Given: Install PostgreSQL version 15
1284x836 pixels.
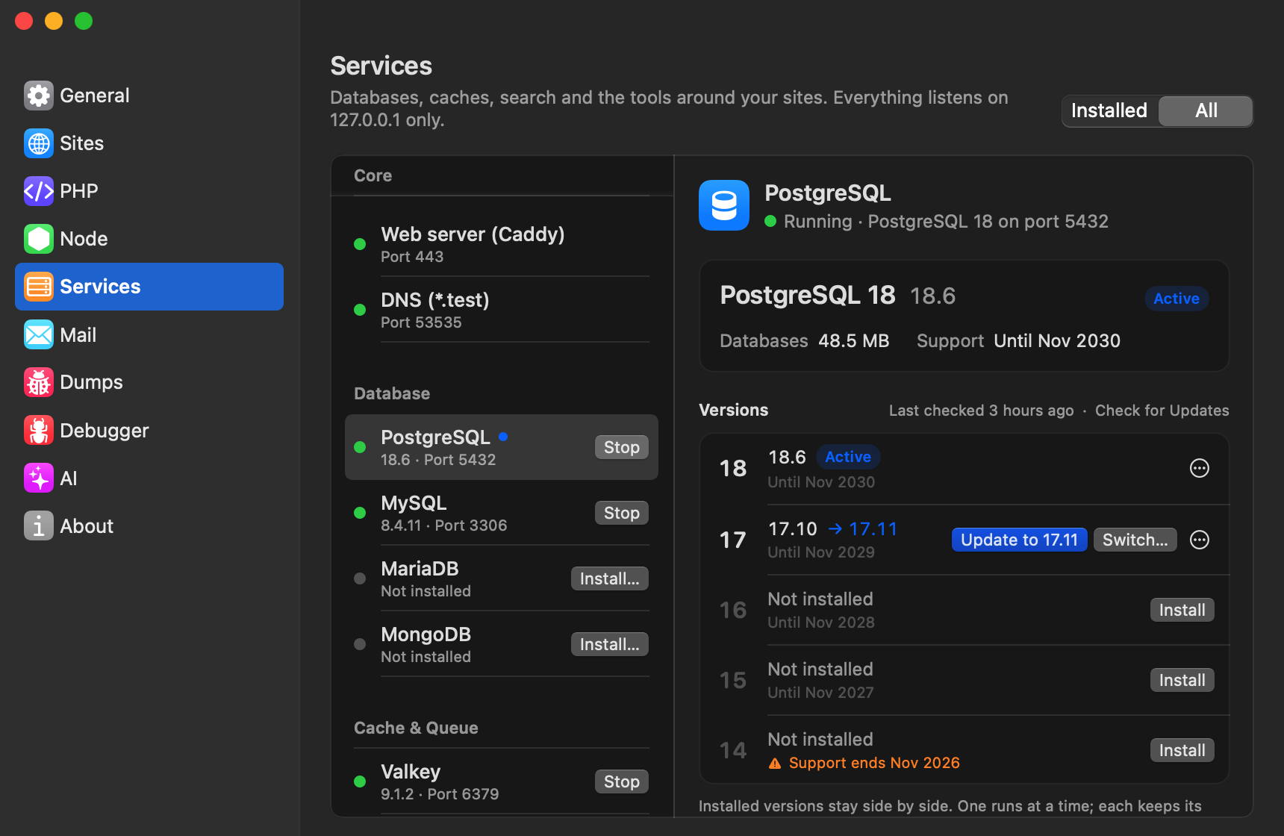Looking at the screenshot, I should click(1182, 680).
